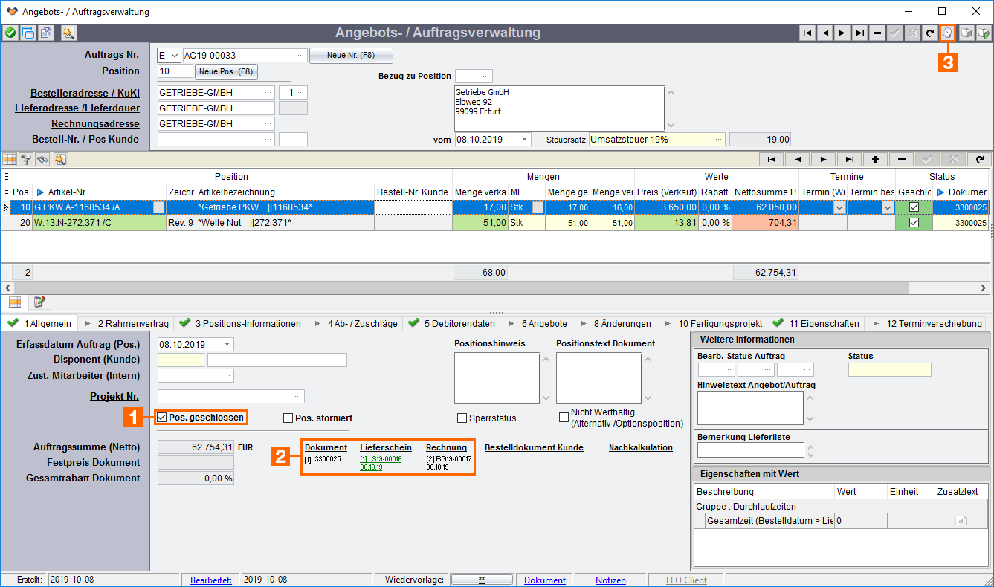Go to first position in grid navigator
The image size is (994, 587).
click(772, 159)
